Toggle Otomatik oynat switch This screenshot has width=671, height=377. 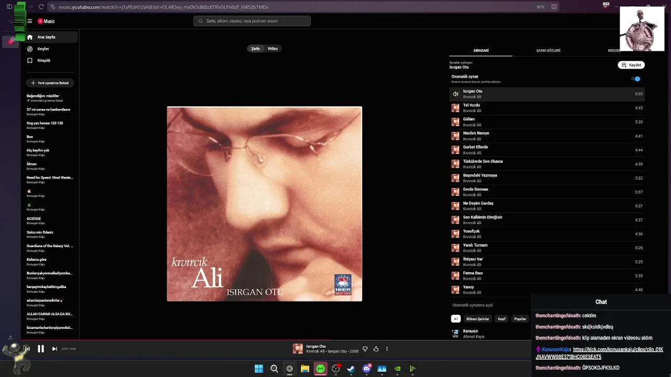coord(636,79)
